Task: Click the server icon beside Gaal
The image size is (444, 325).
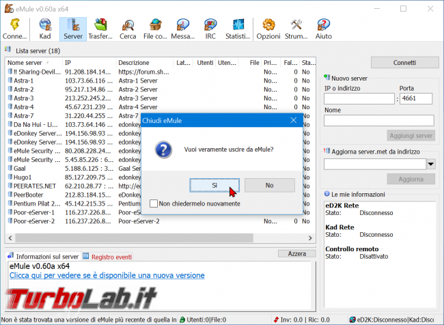Action: [x=10, y=168]
